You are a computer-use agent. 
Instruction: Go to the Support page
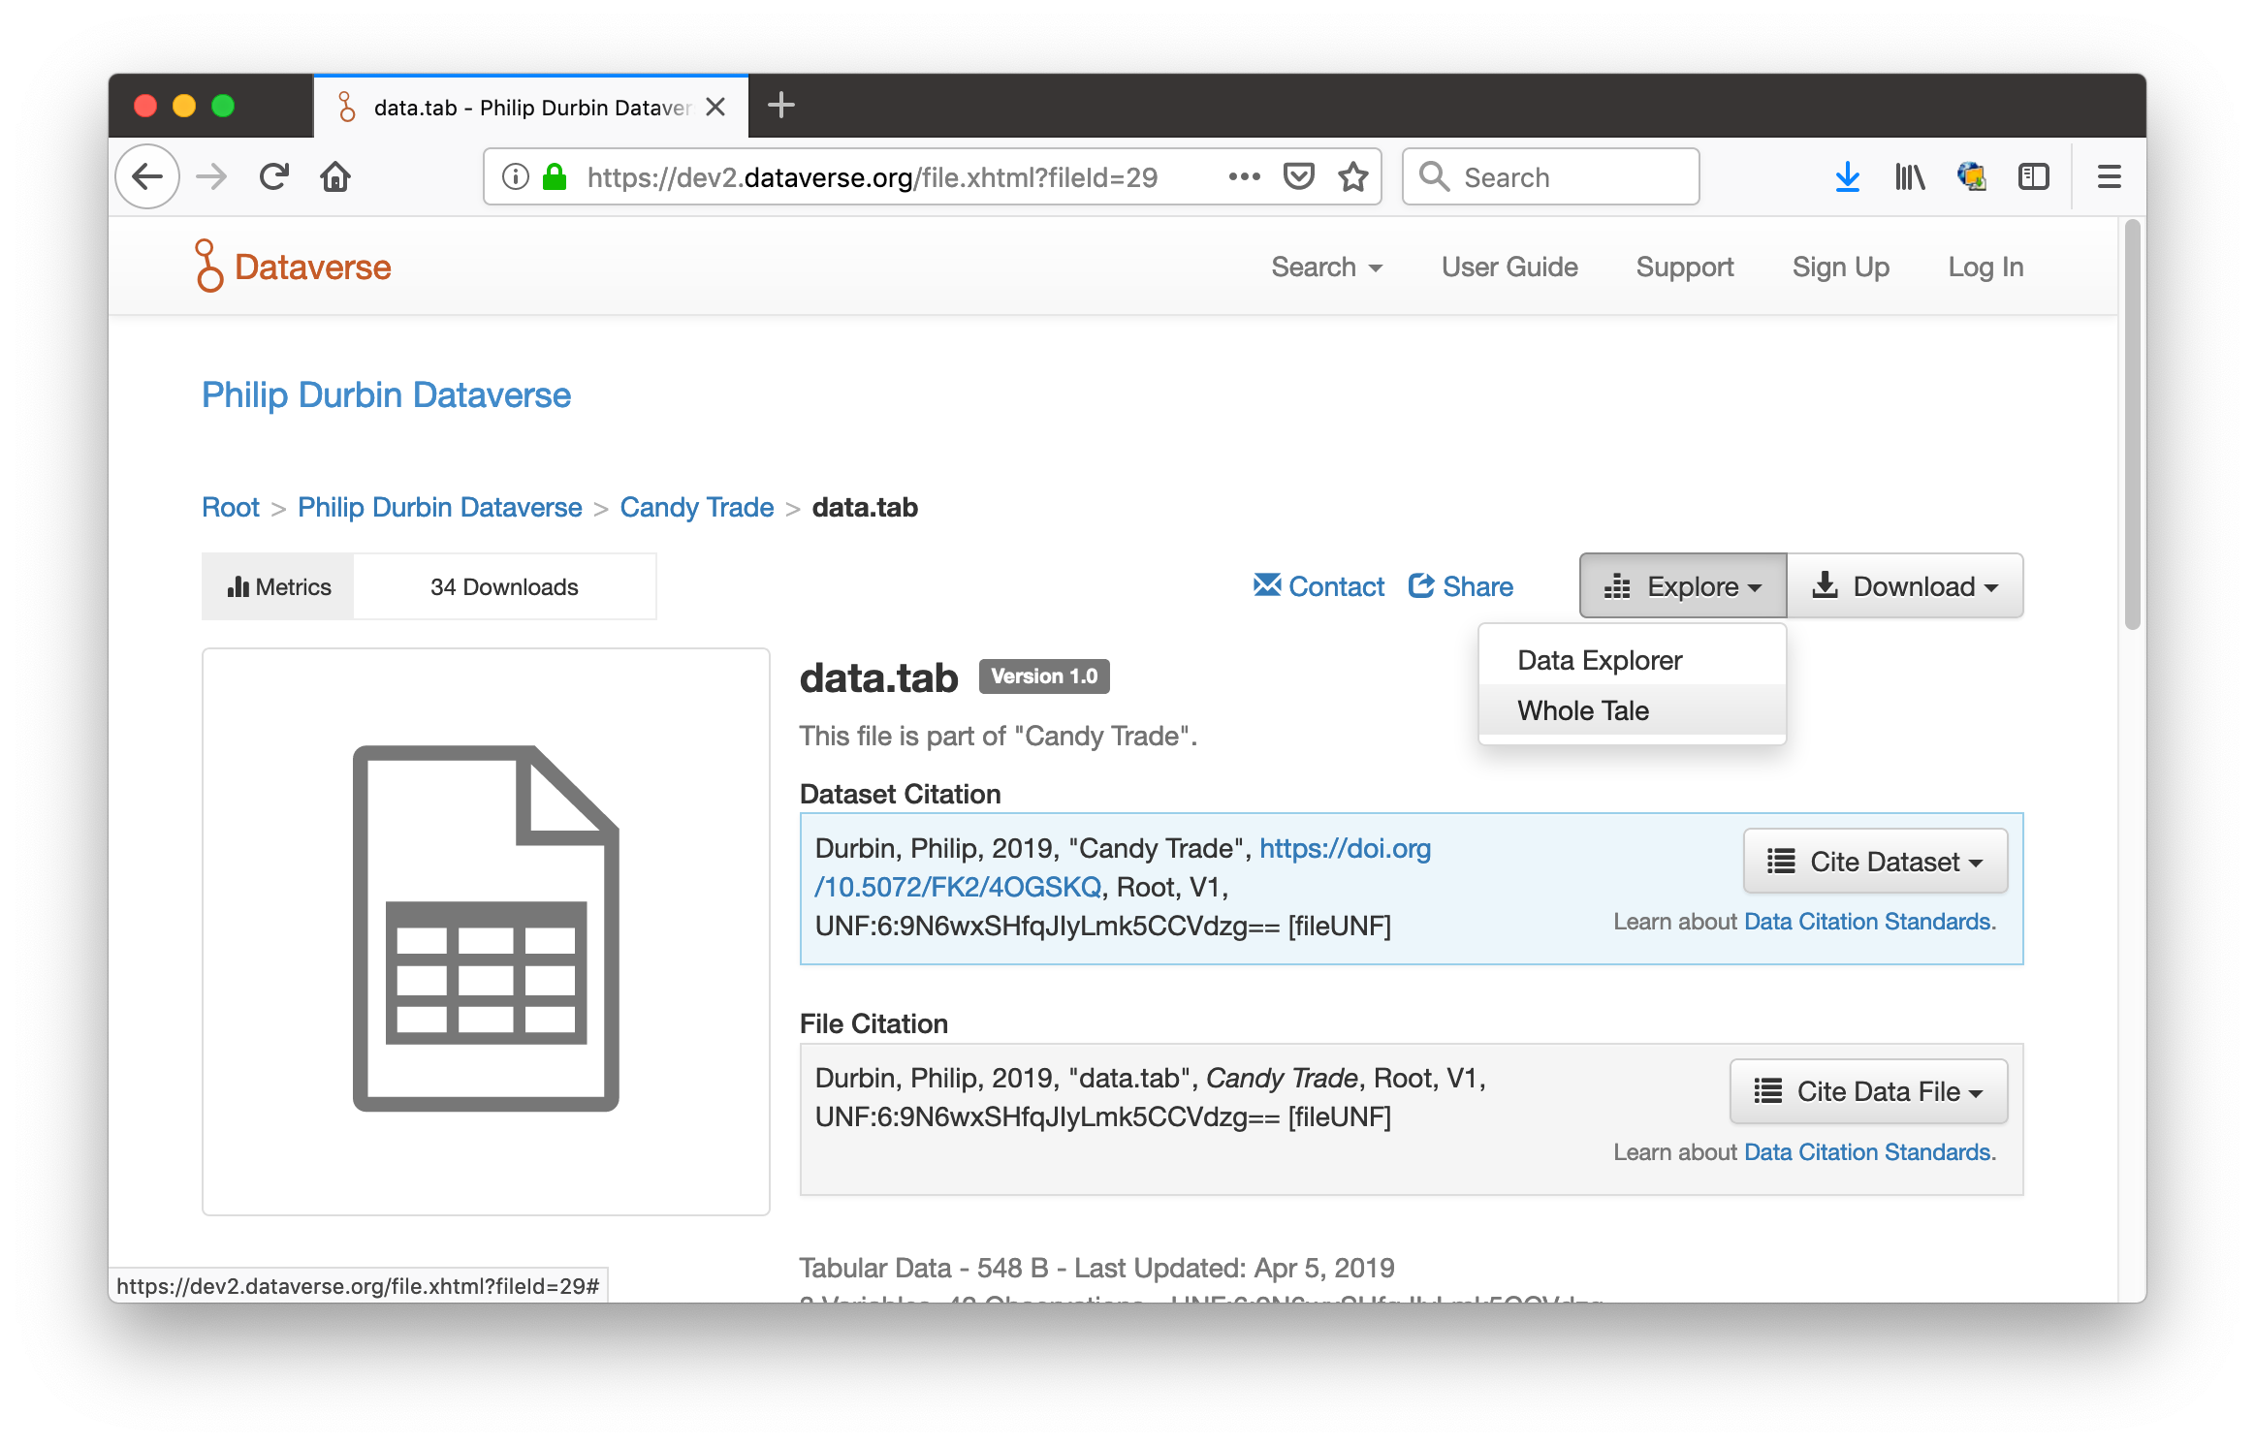pos(1685,267)
